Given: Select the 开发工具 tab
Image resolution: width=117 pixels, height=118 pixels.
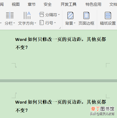Looking at the screenshot, I should (x=69, y=4).
